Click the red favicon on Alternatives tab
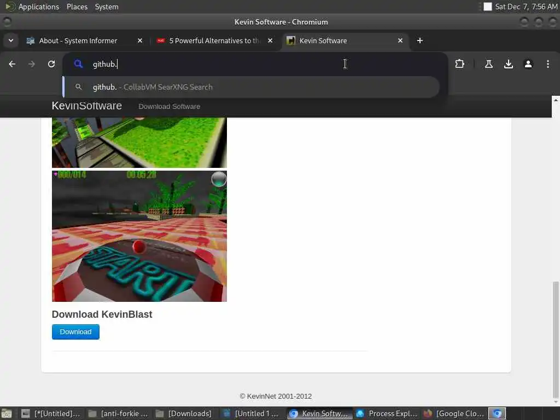Screen dimensions: 560x420 click(x=161, y=40)
